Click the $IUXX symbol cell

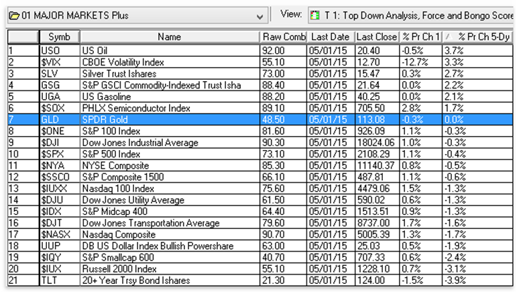tap(60, 188)
